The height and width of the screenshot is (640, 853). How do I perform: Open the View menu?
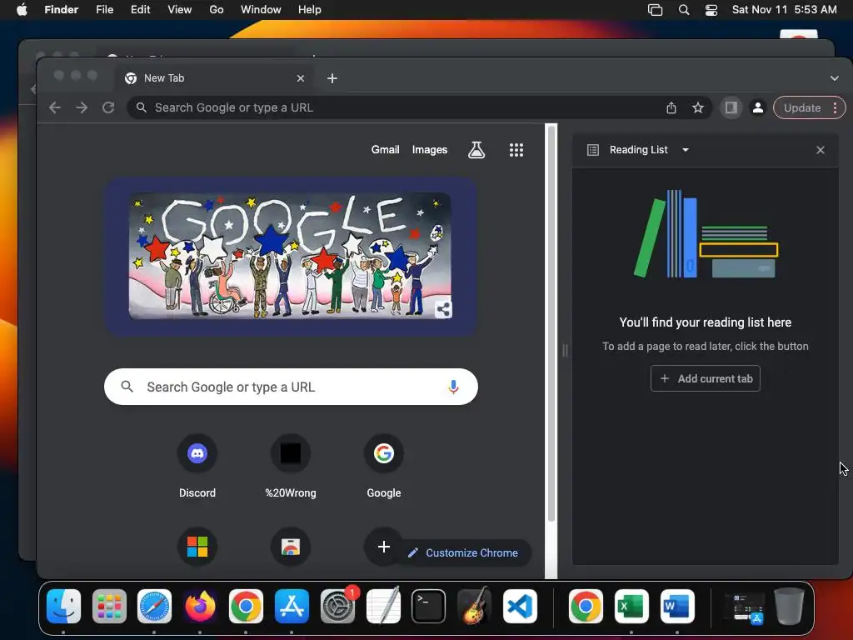coord(180,10)
